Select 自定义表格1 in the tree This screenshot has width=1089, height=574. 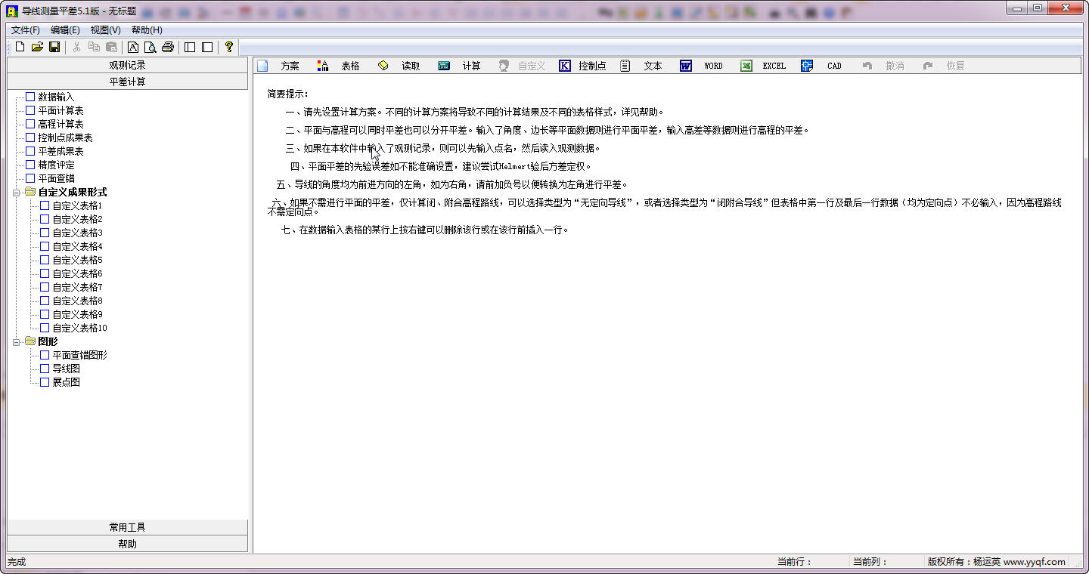pyautogui.click(x=77, y=205)
